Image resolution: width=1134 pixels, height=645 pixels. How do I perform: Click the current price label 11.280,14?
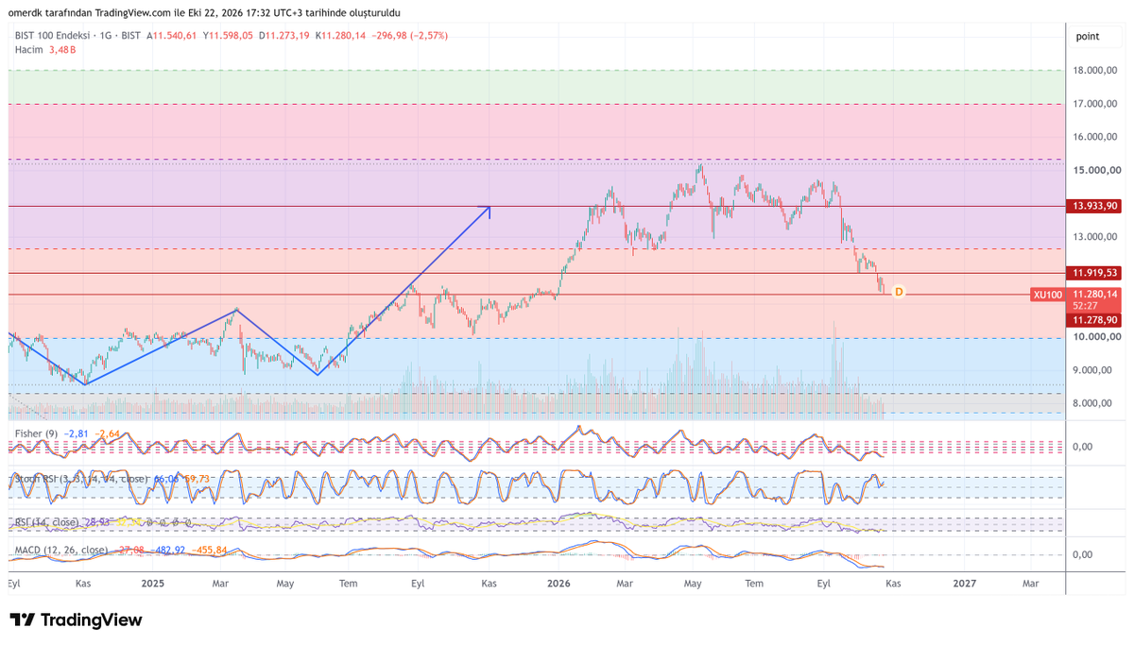[1095, 294]
